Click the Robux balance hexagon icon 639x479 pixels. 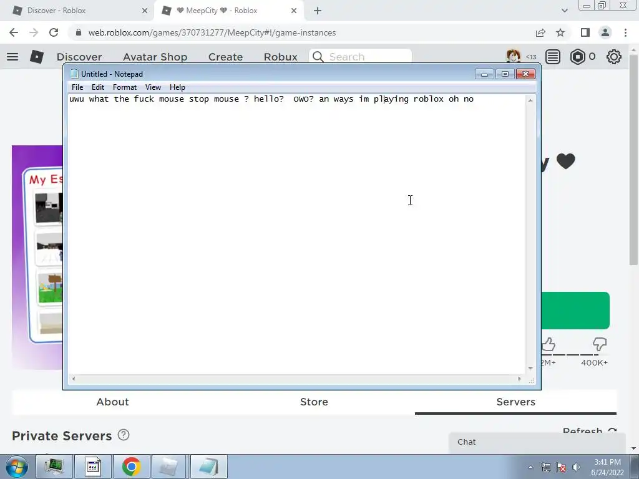[577, 57]
